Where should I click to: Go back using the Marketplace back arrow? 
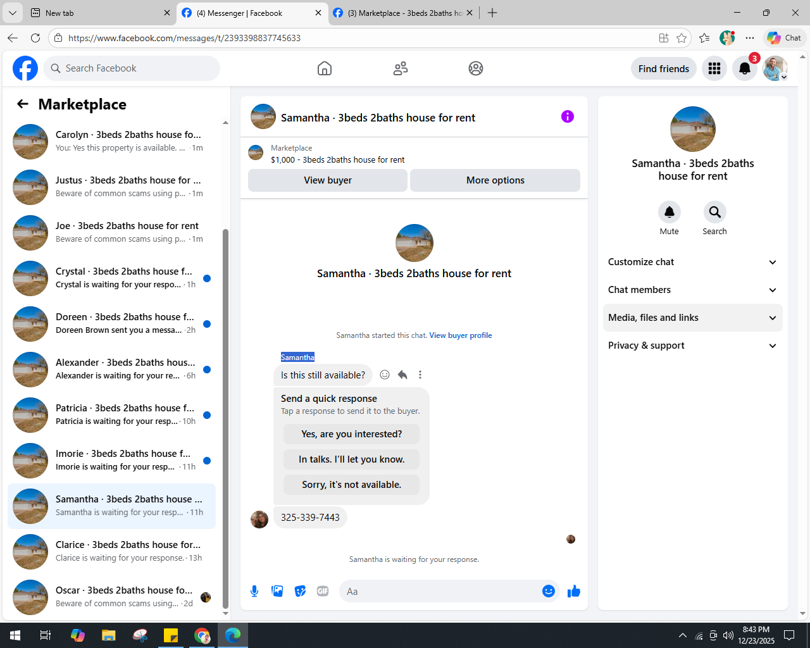(x=23, y=104)
